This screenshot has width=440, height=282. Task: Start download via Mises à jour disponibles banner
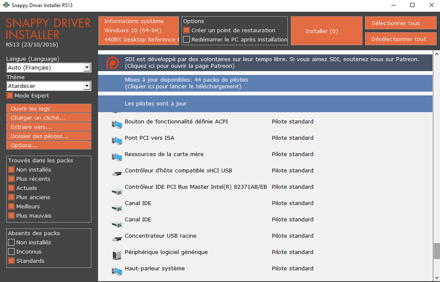click(265, 83)
